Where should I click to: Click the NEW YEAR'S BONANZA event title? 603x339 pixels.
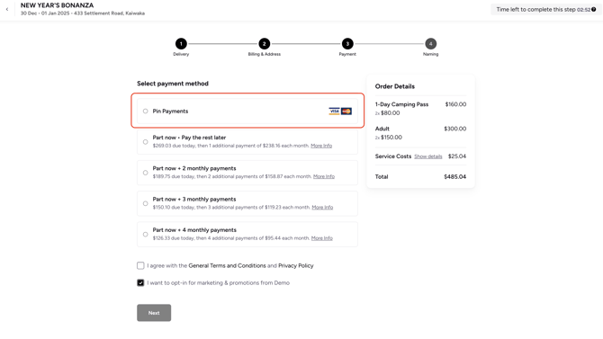click(x=57, y=5)
